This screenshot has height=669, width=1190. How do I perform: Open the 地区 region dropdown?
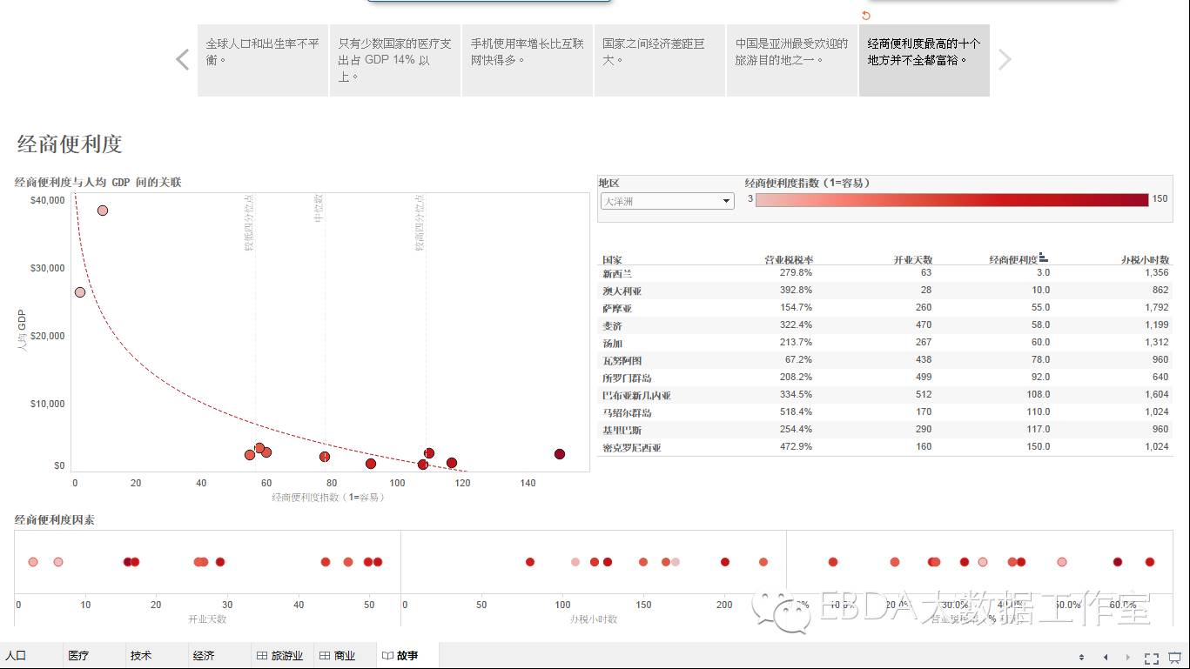pyautogui.click(x=667, y=201)
